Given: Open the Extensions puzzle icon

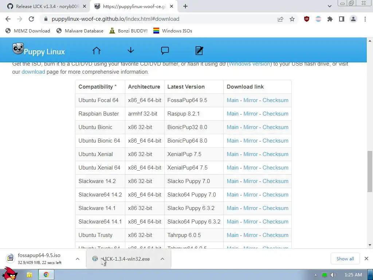Looking at the screenshot, I should click(x=330, y=19).
